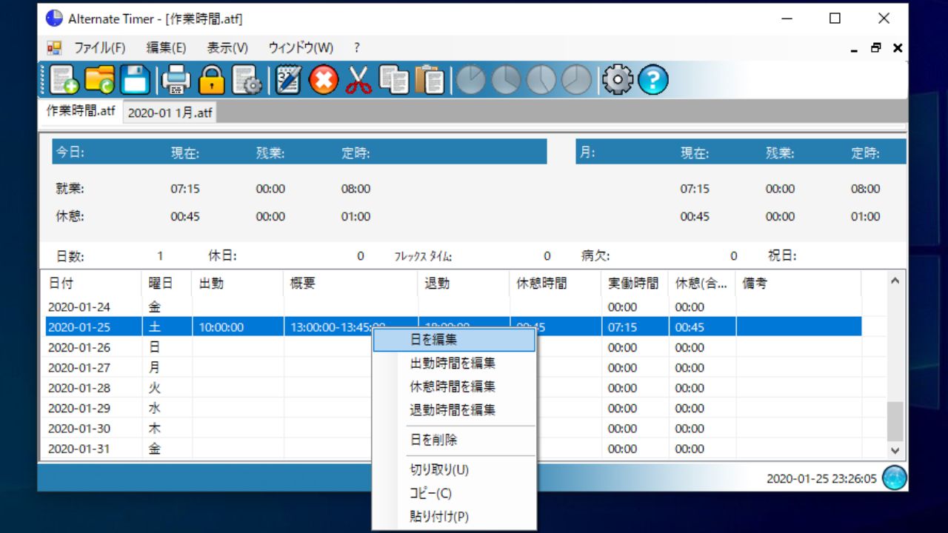Select the 2020-01-28 row
This screenshot has height=533, width=948.
click(453, 388)
